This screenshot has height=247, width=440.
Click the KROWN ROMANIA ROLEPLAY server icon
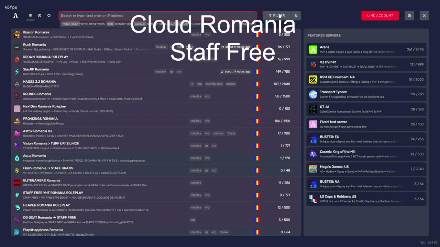click(17, 59)
